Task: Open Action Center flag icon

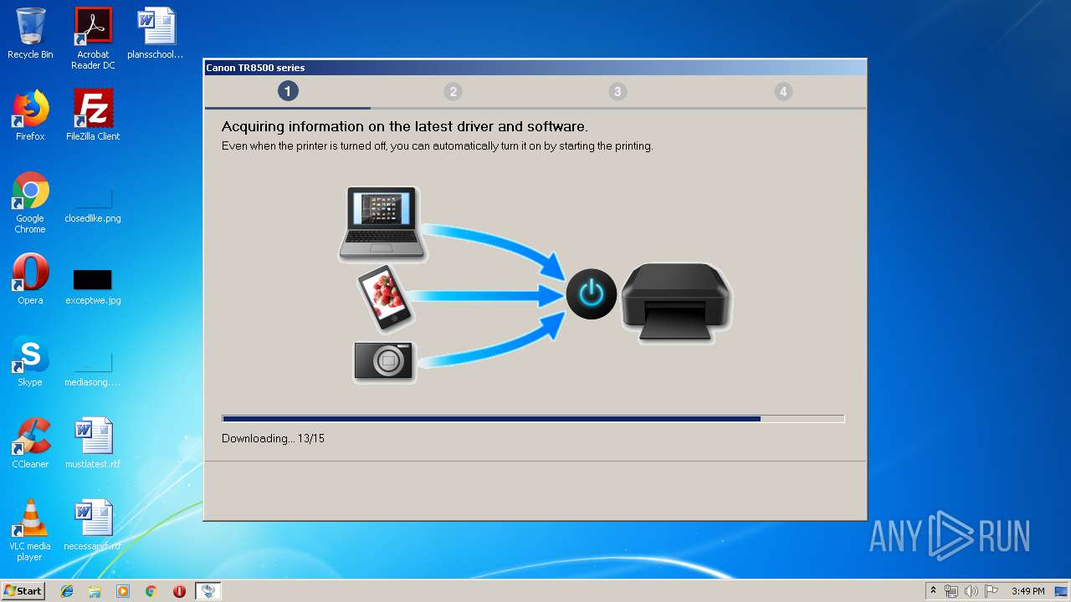Action: coord(992,591)
